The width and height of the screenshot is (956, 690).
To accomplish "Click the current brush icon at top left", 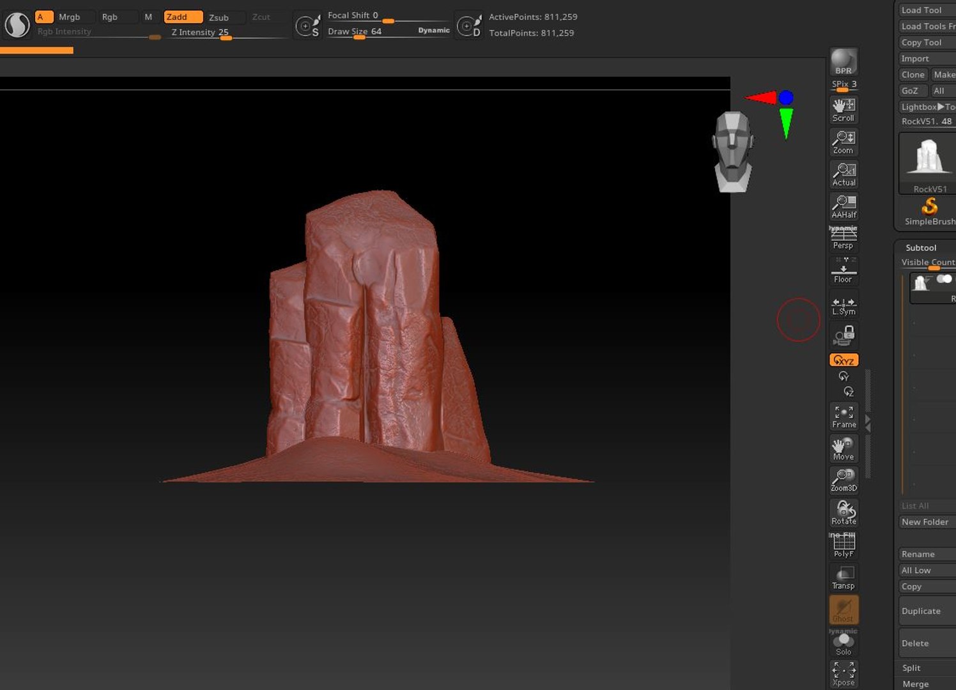I will point(17,25).
